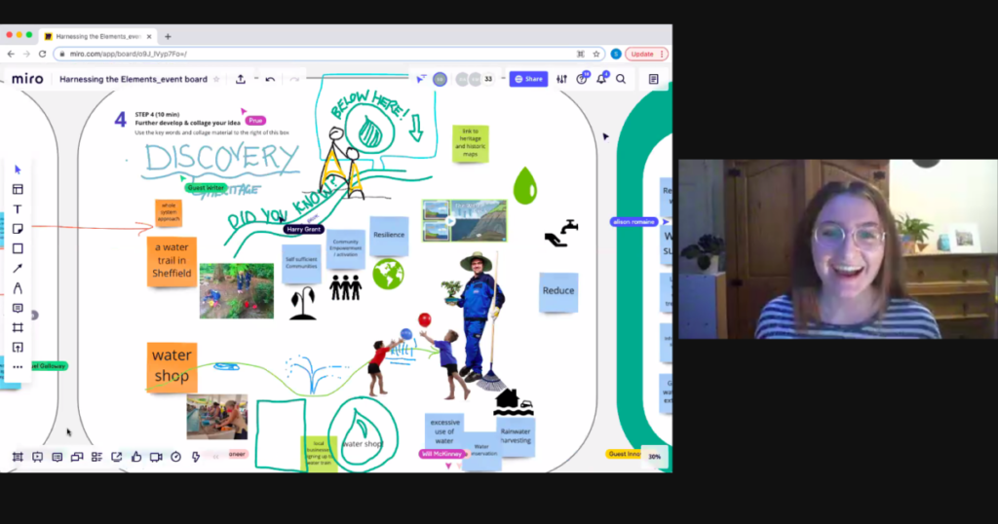Open the Help and feedback icon with badge
The image size is (998, 524).
click(x=582, y=79)
